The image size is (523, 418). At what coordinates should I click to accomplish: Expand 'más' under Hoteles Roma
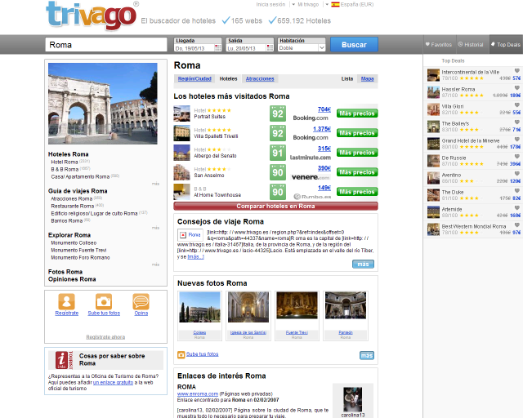tap(155, 184)
